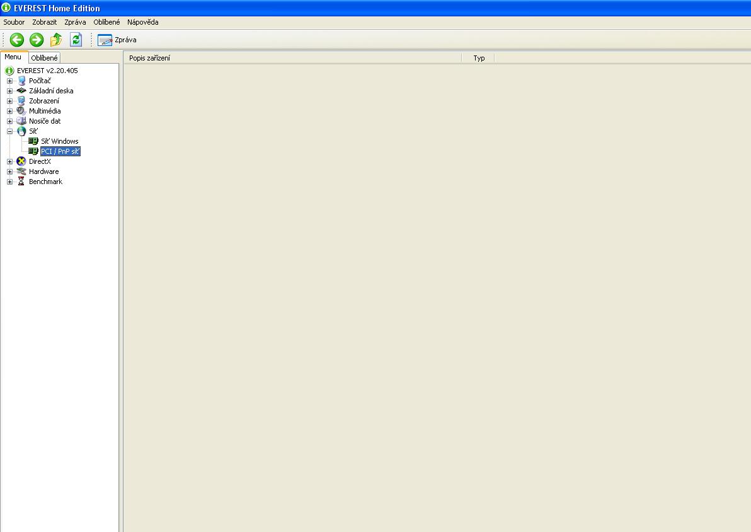
Task: Collapse the Síť node
Action: (9, 131)
